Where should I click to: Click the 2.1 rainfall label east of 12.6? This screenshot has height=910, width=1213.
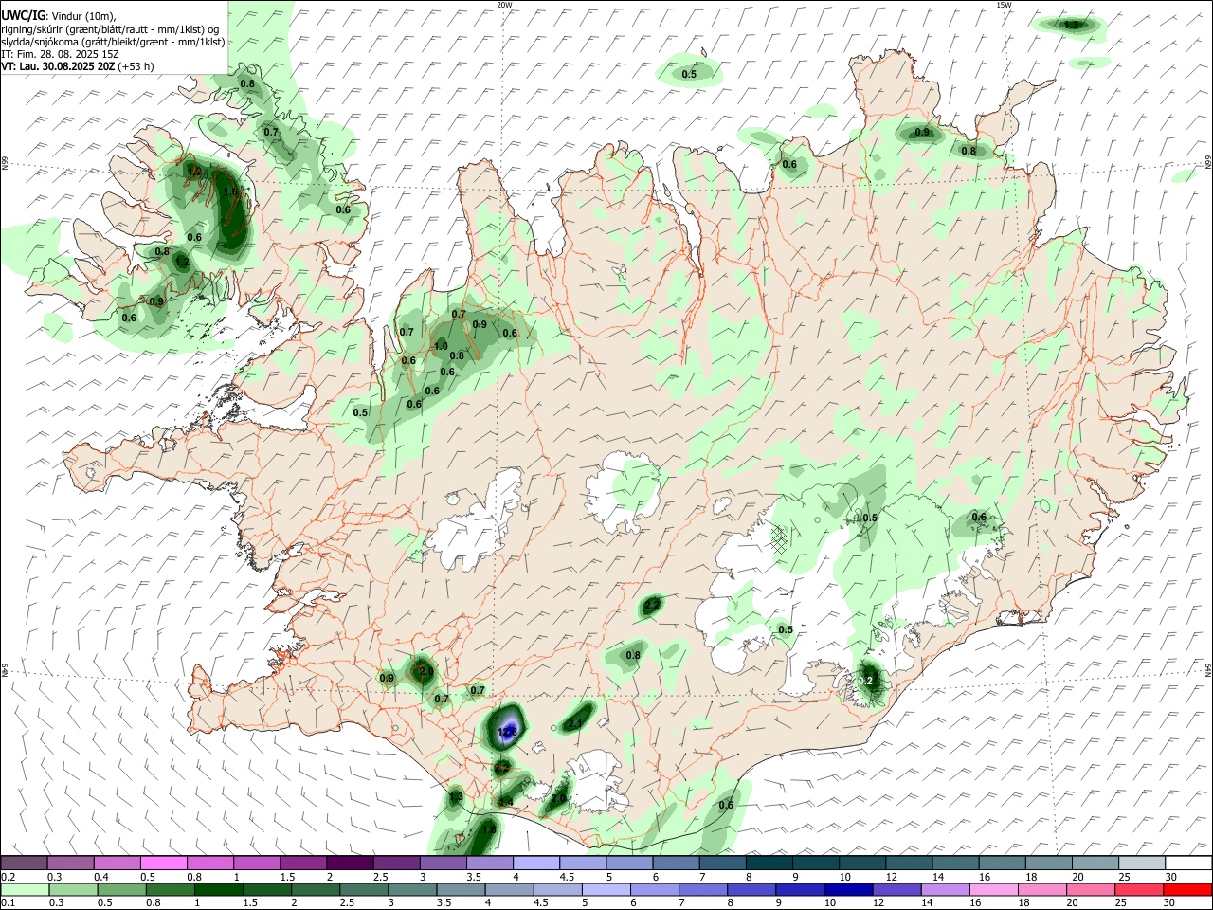point(575,724)
